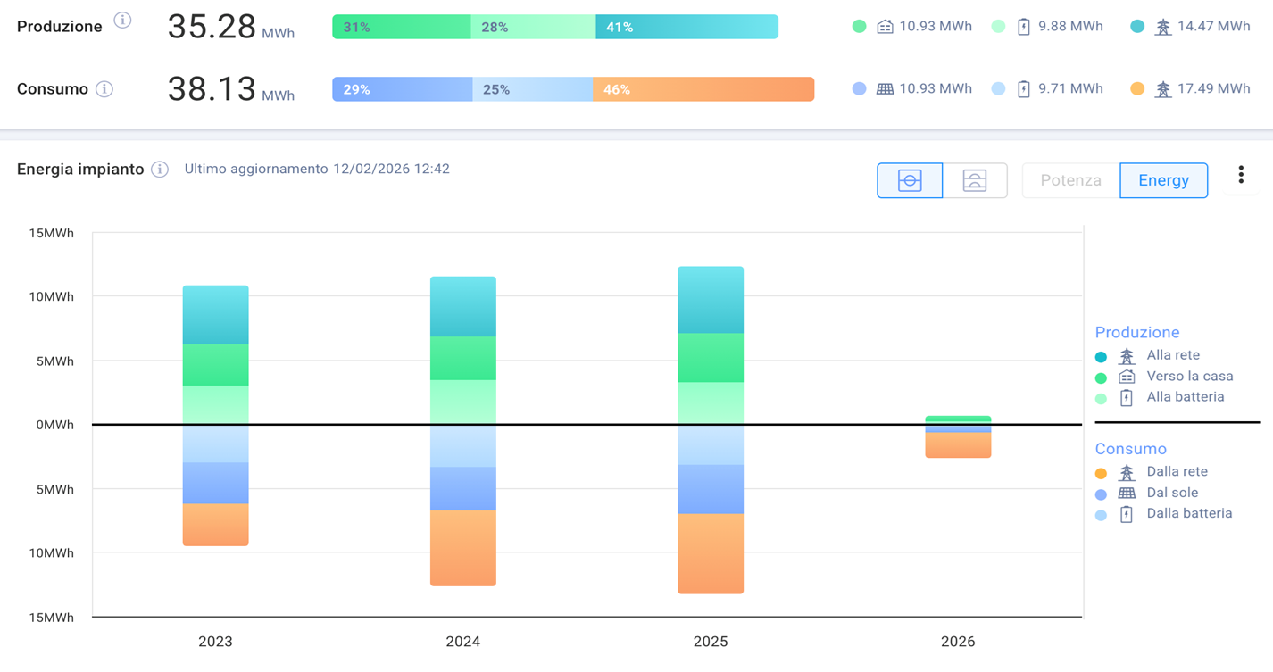Click the 2025 orange Dalla rete bar segment
Image resolution: width=1273 pixels, height=672 pixels.
coord(711,553)
